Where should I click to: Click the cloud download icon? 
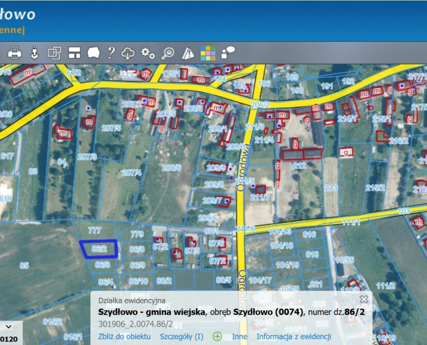[x=128, y=53]
